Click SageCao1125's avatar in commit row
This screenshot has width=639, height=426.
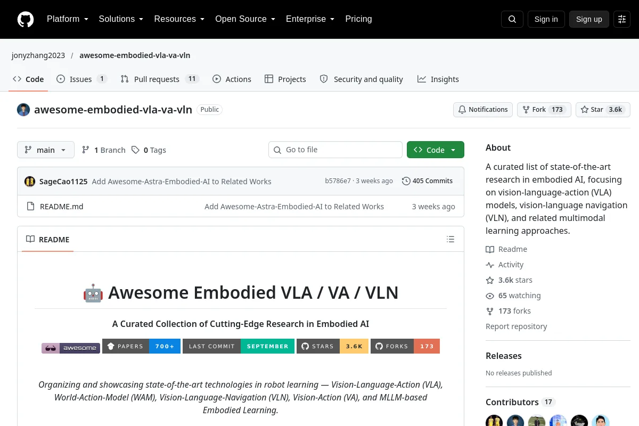30,181
